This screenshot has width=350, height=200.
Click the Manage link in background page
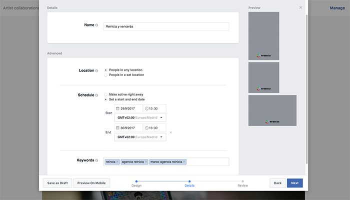[337, 8]
